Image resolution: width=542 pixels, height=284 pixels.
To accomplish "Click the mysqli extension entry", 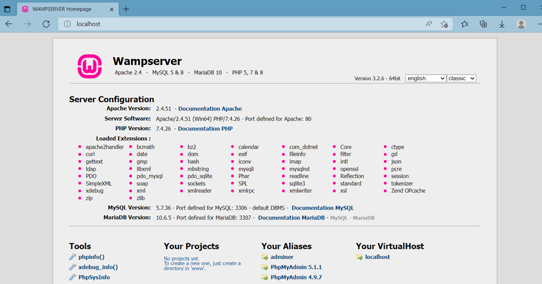I will pyautogui.click(x=246, y=169).
